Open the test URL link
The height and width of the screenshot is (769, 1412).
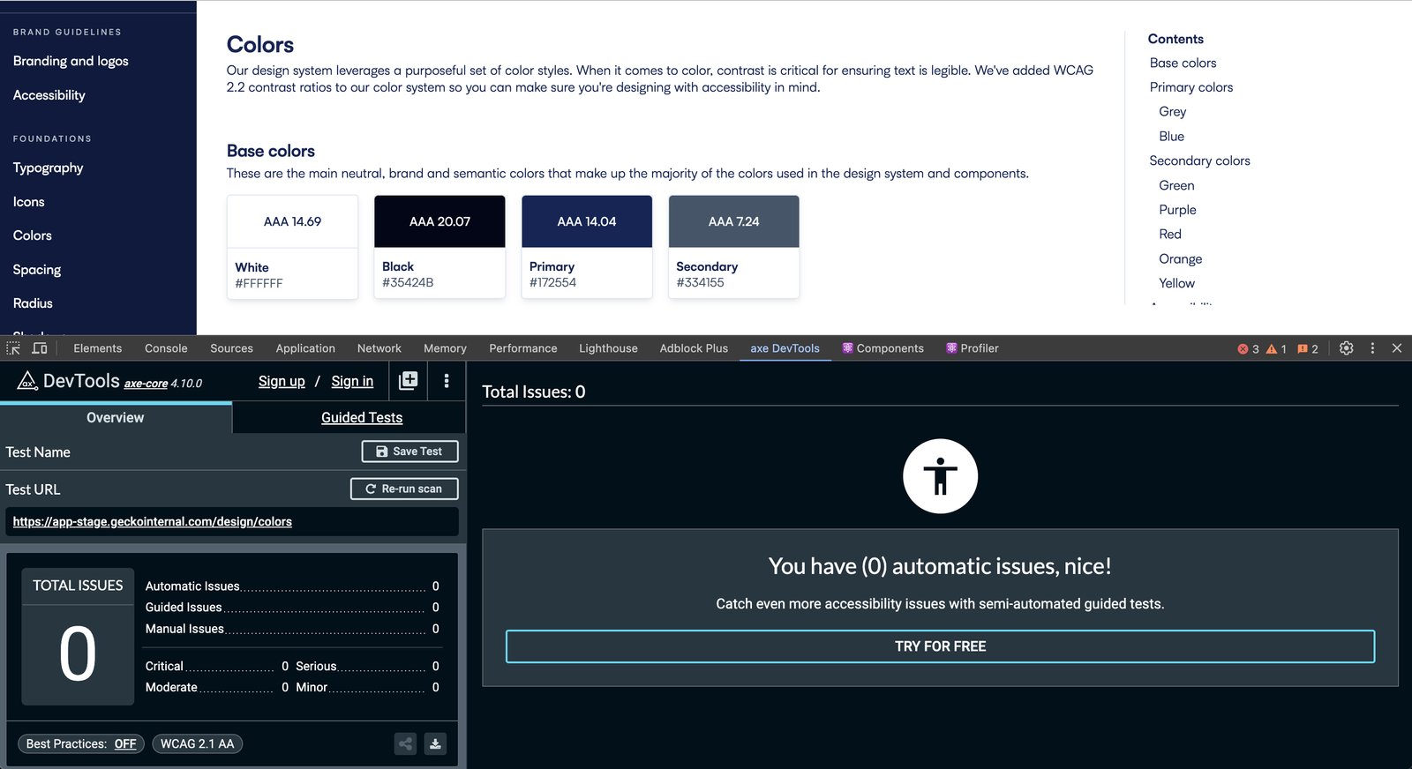click(152, 522)
